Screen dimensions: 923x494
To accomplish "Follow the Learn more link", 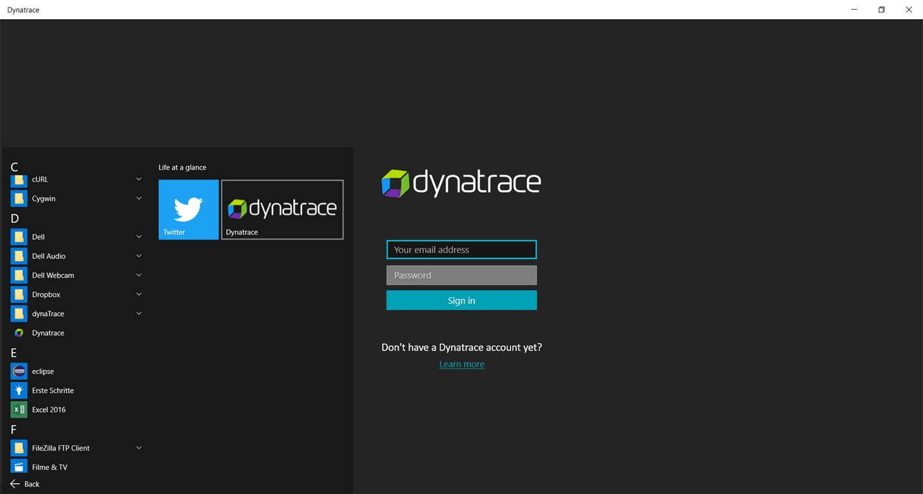I will [462, 364].
